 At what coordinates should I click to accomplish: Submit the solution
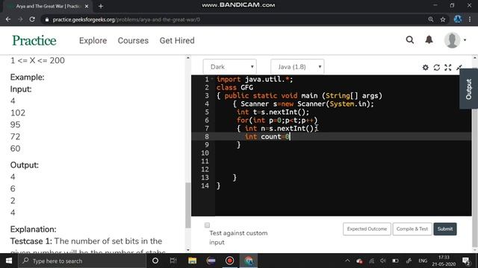coord(445,229)
